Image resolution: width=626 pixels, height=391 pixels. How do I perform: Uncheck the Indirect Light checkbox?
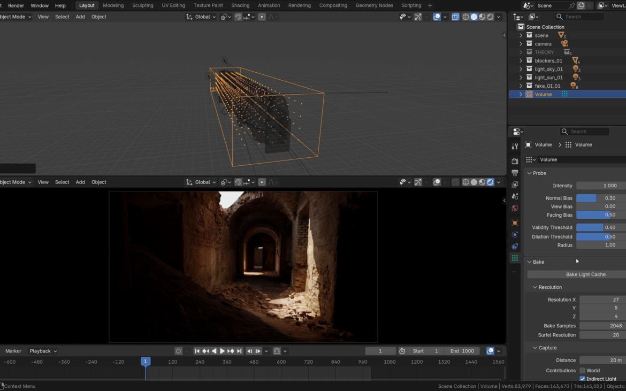coord(583,379)
